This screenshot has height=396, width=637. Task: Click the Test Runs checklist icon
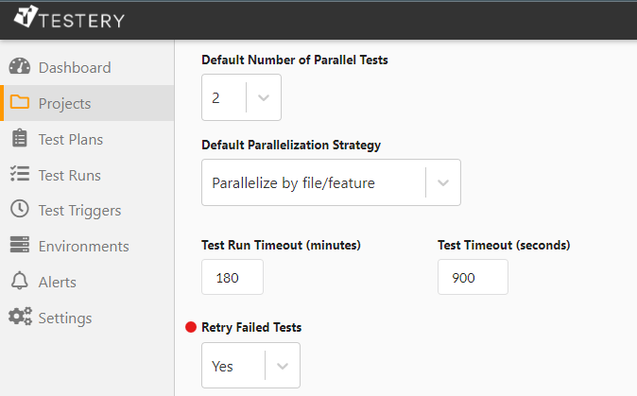[20, 175]
